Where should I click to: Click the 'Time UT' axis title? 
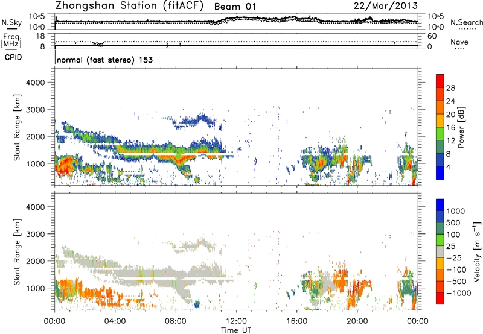click(236, 330)
